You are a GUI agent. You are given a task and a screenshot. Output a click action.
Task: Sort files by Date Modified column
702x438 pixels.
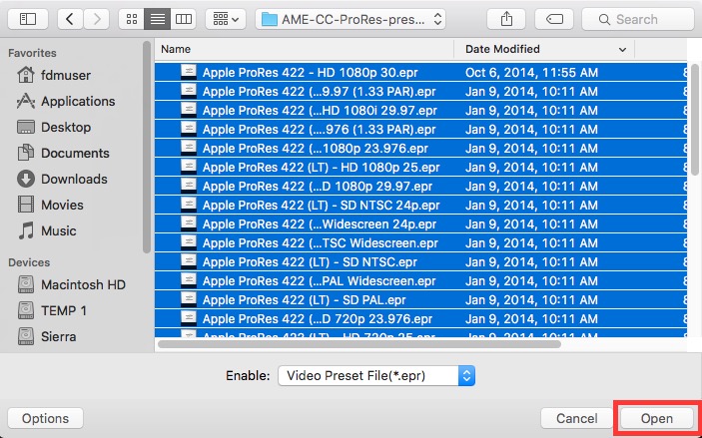click(x=544, y=49)
